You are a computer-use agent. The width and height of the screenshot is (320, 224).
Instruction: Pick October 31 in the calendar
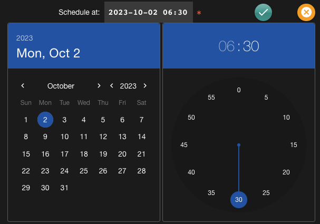coord(64,188)
